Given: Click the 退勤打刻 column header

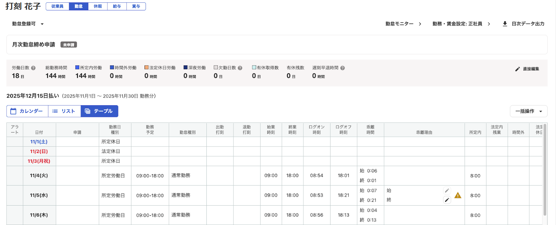Looking at the screenshot, I should (247, 130).
